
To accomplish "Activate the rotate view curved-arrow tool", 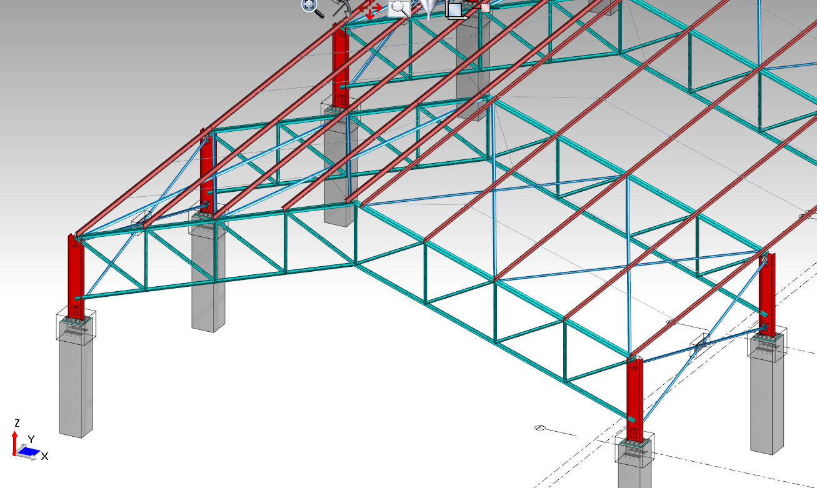I will tap(341, 8).
